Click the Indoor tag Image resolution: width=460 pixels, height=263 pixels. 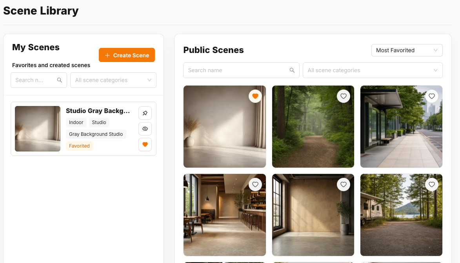point(76,122)
